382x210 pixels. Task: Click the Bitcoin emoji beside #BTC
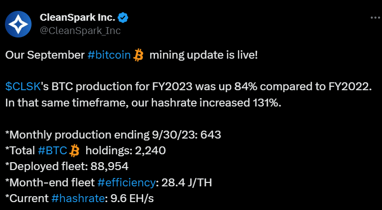pos(75,150)
